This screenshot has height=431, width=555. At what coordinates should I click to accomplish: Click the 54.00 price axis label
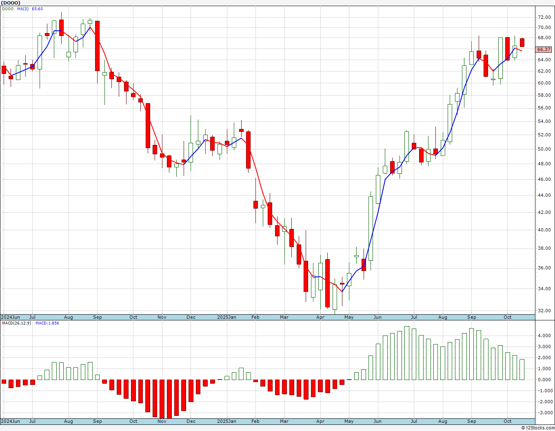pyautogui.click(x=544, y=121)
